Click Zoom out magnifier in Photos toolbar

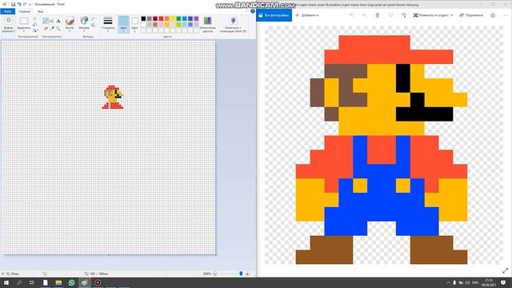[364, 15]
